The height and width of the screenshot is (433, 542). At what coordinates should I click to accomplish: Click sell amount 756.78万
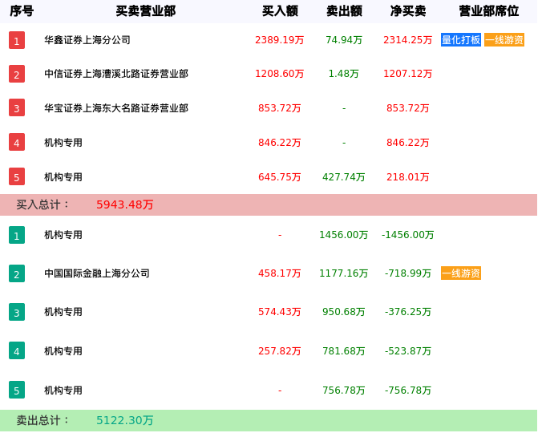[344, 391]
